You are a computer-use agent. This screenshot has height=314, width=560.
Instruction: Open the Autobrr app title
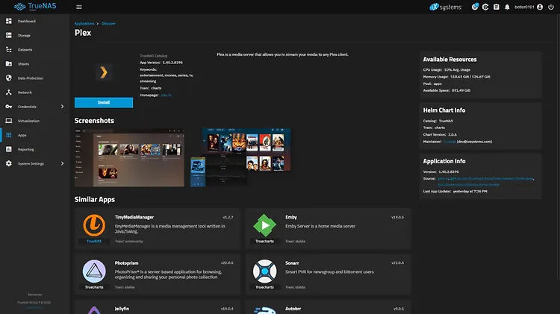[293, 309]
